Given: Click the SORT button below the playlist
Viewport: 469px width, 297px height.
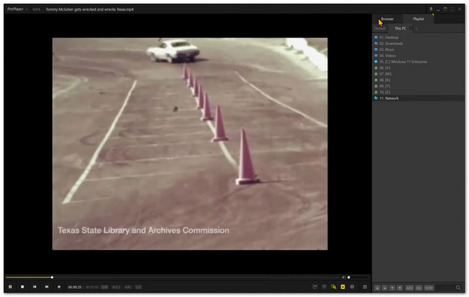Looking at the screenshot, I should pos(429,288).
